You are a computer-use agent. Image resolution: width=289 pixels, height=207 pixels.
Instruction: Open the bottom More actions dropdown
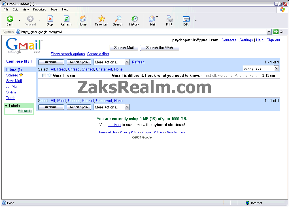point(112,107)
